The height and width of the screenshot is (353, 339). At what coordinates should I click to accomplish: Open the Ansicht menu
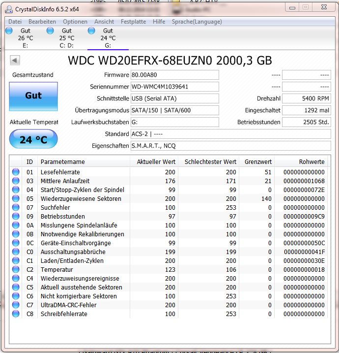pyautogui.click(x=104, y=22)
